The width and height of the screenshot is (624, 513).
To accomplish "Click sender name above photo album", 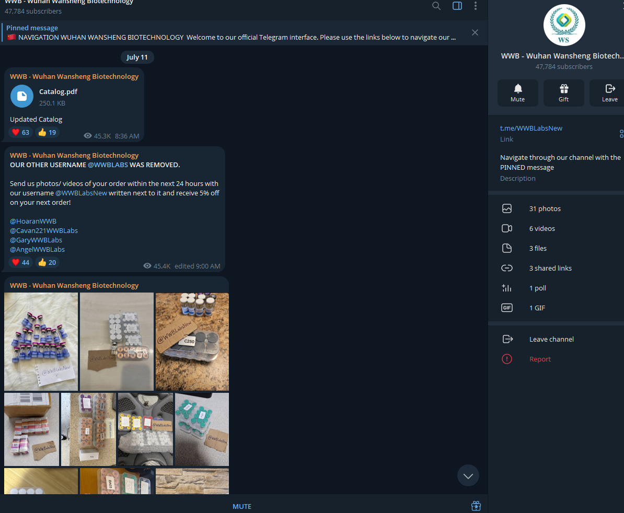I will (x=74, y=286).
